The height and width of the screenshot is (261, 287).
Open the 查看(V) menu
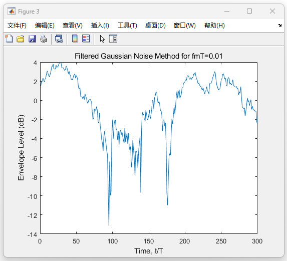point(73,26)
